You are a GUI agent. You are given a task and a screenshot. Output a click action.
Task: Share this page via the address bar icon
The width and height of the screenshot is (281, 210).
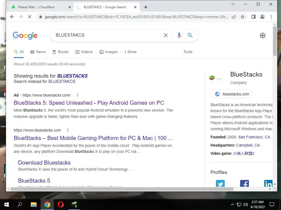(x=234, y=17)
